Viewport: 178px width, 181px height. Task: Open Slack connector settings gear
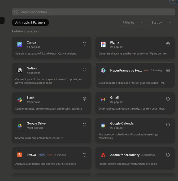(84, 99)
